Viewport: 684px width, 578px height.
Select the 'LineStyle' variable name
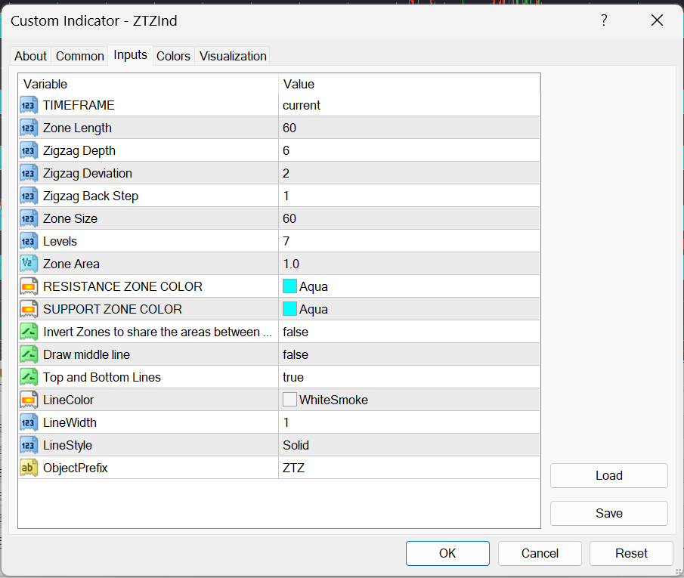tap(67, 445)
